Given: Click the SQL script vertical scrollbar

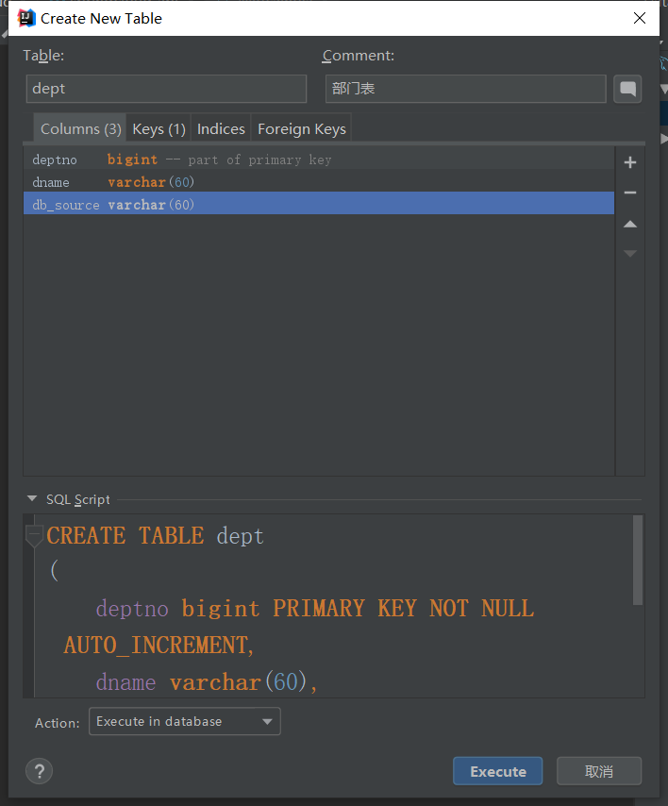Looking at the screenshot, I should point(639,559).
